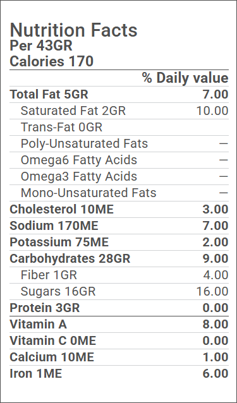Click Carbohydrates 28GR row

coord(119,259)
